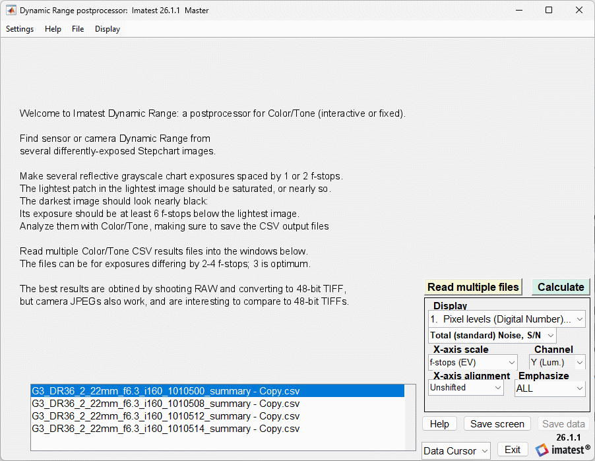Expand the f-stops (EV) X-axis scale dropdown

coord(473,362)
